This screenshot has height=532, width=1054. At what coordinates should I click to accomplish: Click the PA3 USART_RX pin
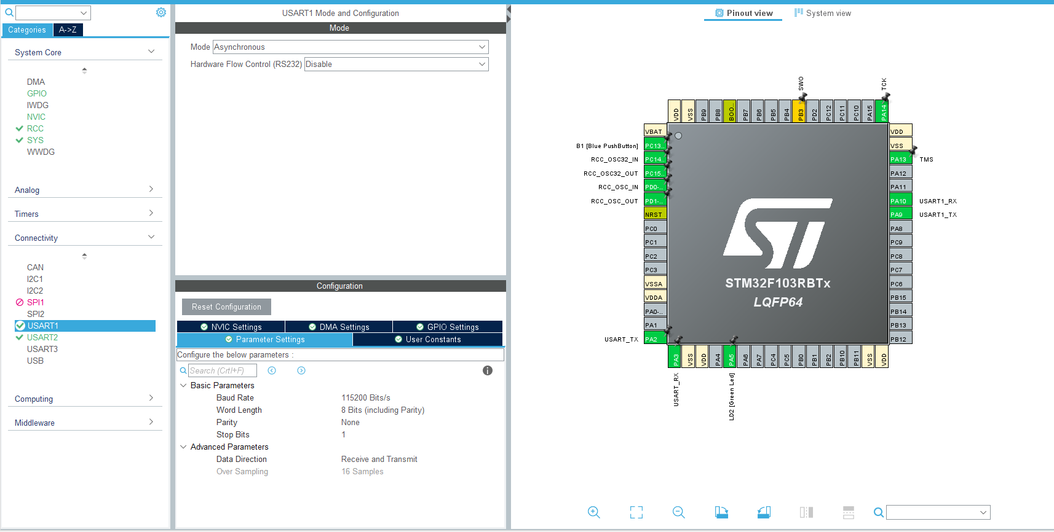click(675, 357)
